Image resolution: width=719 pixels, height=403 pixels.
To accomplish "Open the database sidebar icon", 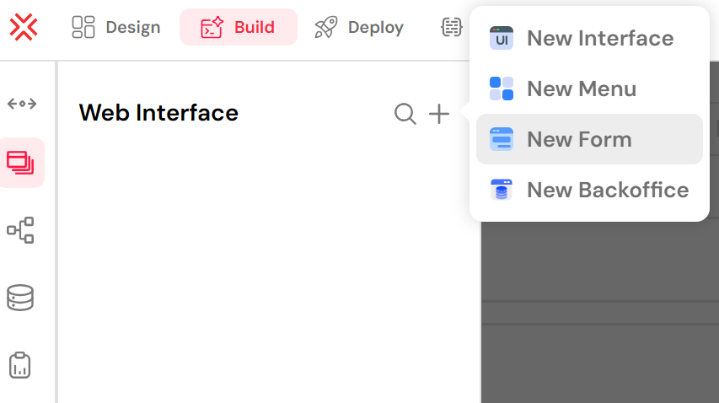I will [20, 298].
